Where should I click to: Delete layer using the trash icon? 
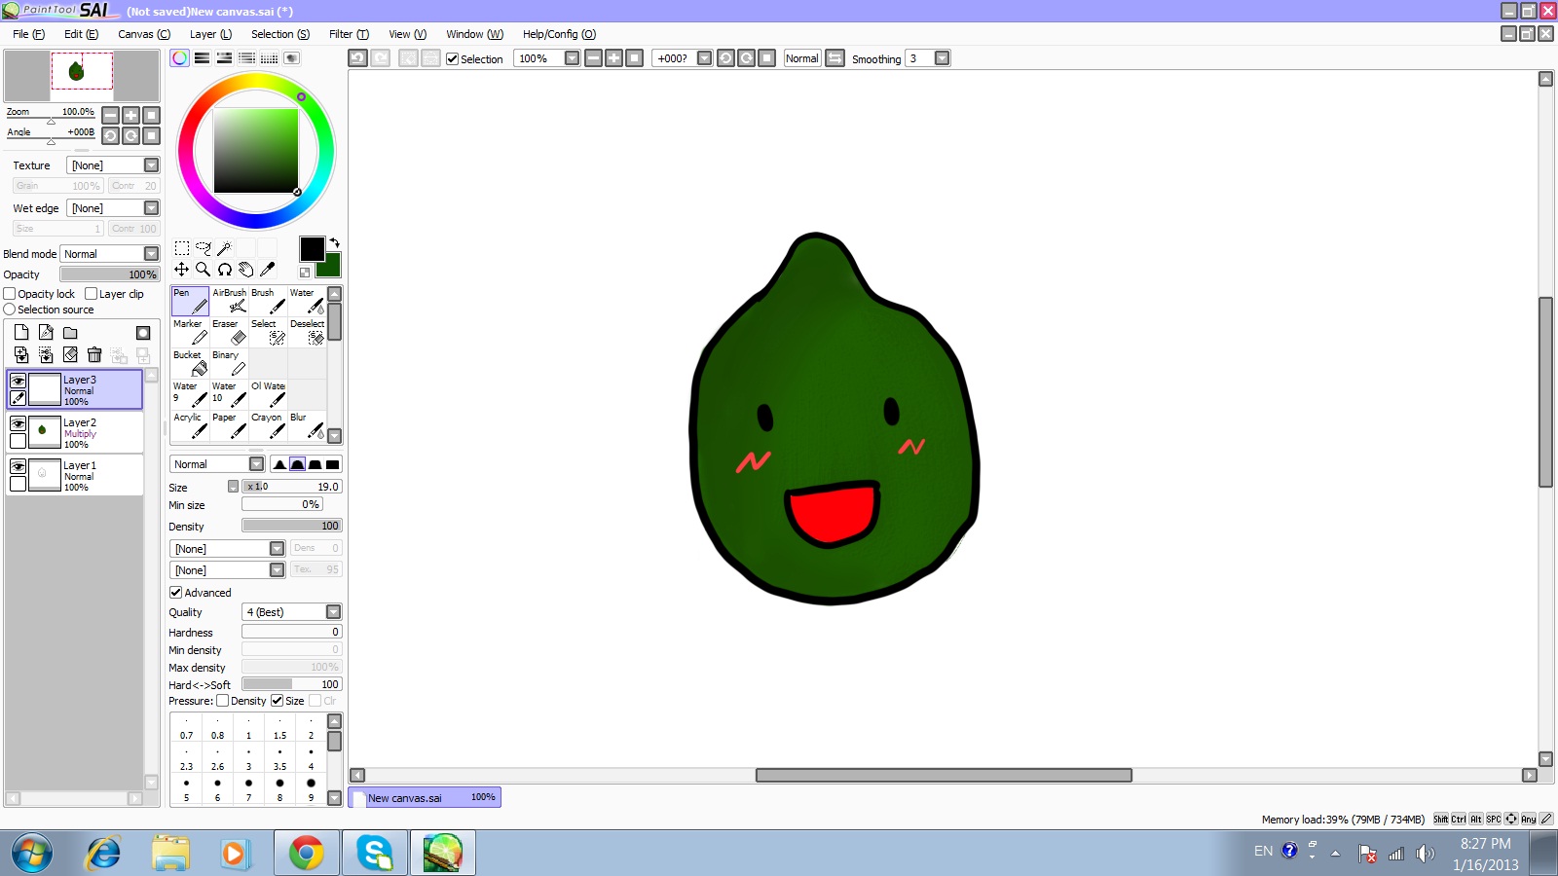tap(94, 355)
